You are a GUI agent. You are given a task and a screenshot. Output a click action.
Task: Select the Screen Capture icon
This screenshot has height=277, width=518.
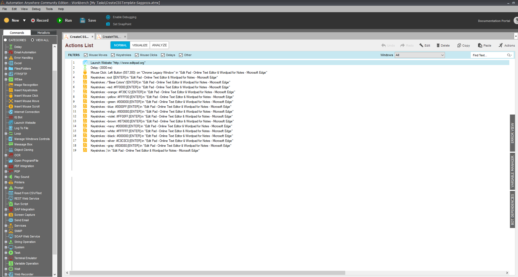11,215
